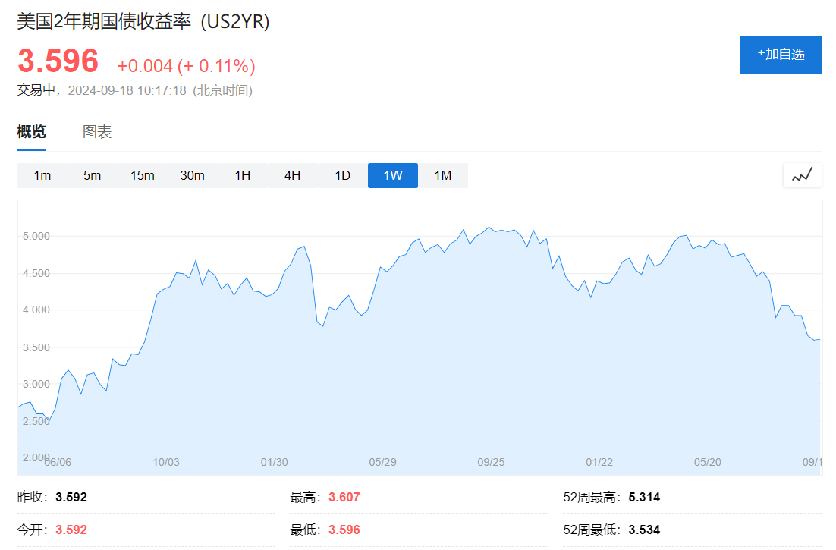Switch chart to 1M interval
836x550 pixels.
click(x=443, y=175)
